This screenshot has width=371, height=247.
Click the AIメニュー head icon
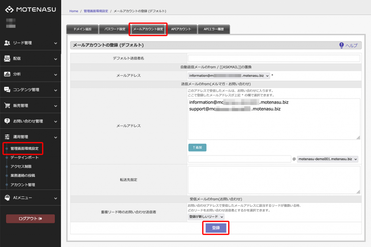tap(7, 198)
